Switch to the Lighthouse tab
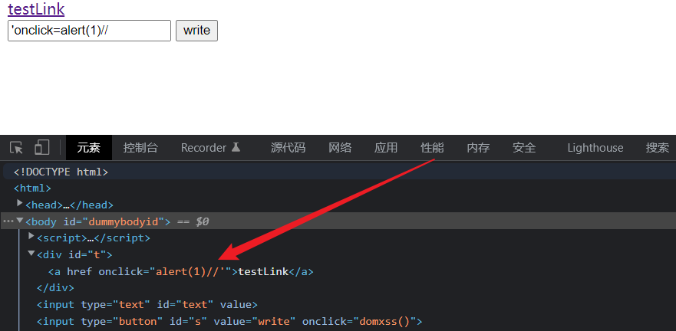 595,148
